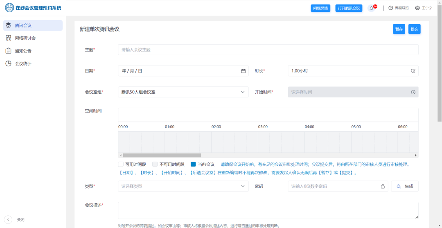The height and width of the screenshot is (228, 442).
Task: Click the clock icon in 开始时间 field
Action: click(x=413, y=92)
